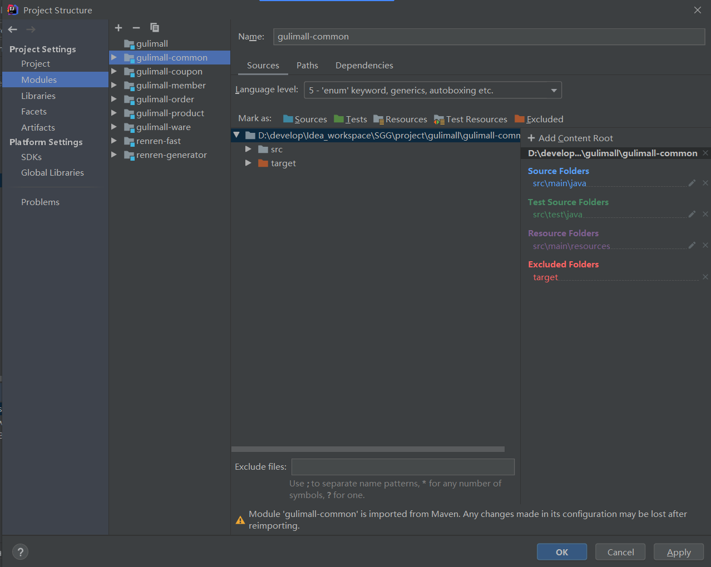711x567 pixels.
Task: Switch to the Paths tab
Action: (x=307, y=66)
